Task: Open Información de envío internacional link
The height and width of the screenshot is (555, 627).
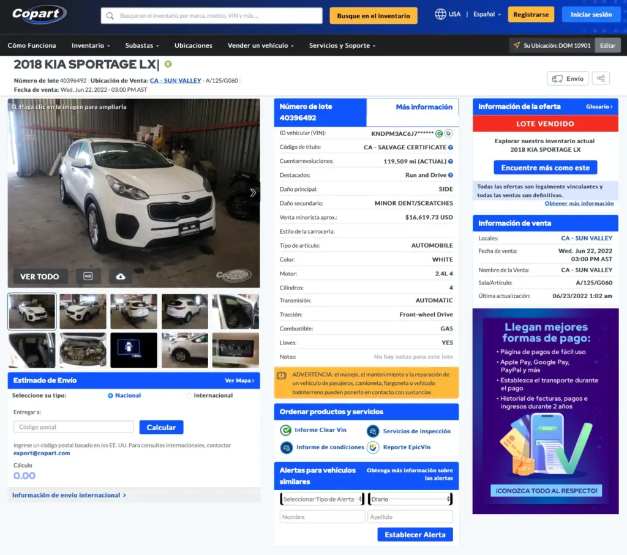Action: pyautogui.click(x=69, y=495)
